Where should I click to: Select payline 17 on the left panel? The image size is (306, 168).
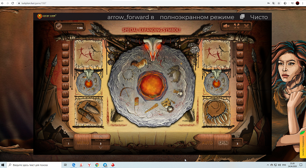(65, 110)
